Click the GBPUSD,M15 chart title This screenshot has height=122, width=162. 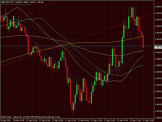(8, 2)
